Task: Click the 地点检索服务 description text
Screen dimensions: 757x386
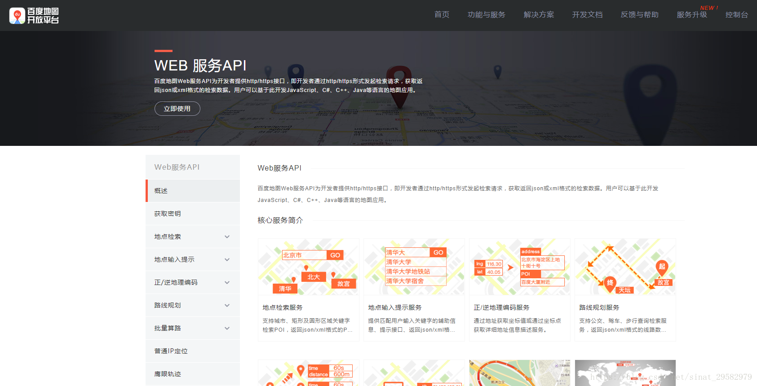Action: click(x=308, y=325)
